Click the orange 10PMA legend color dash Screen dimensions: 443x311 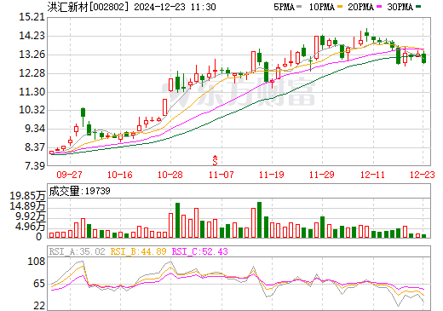(340, 7)
